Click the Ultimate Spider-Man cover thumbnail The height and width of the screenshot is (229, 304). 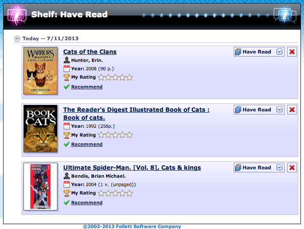click(x=40, y=187)
